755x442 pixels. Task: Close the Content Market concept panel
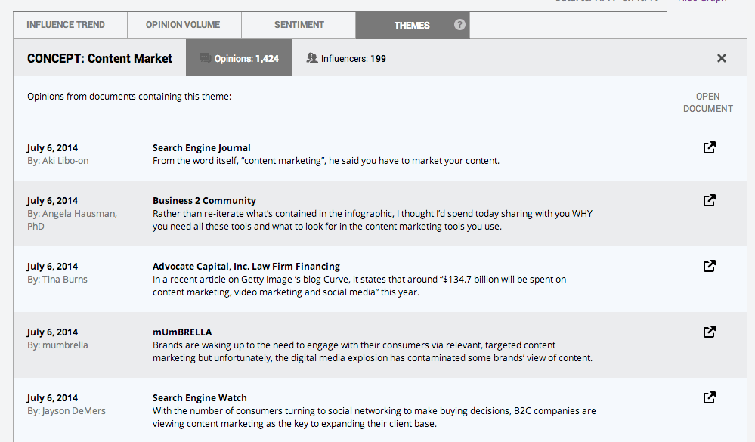[x=721, y=58]
